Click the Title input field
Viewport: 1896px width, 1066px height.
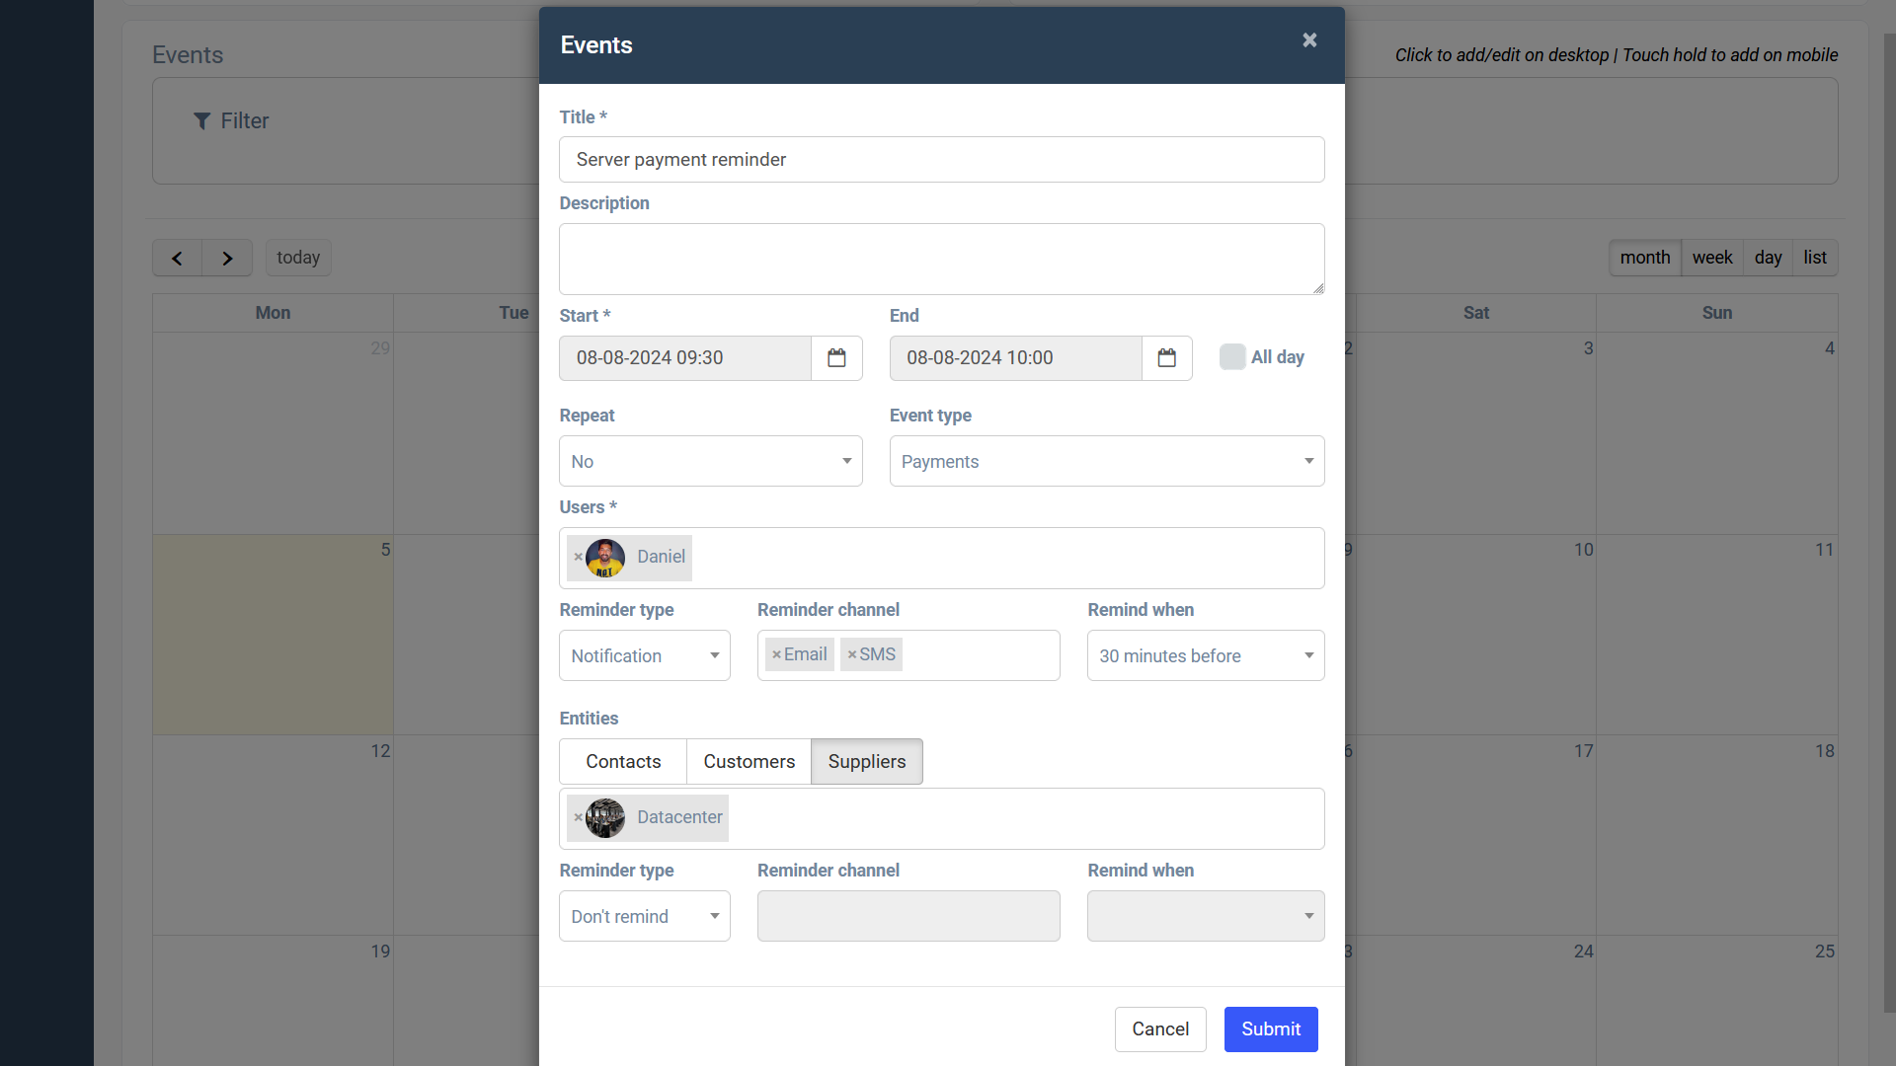941,159
